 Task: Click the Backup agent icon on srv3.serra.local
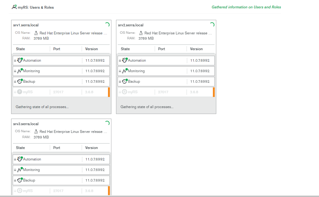[20, 180]
